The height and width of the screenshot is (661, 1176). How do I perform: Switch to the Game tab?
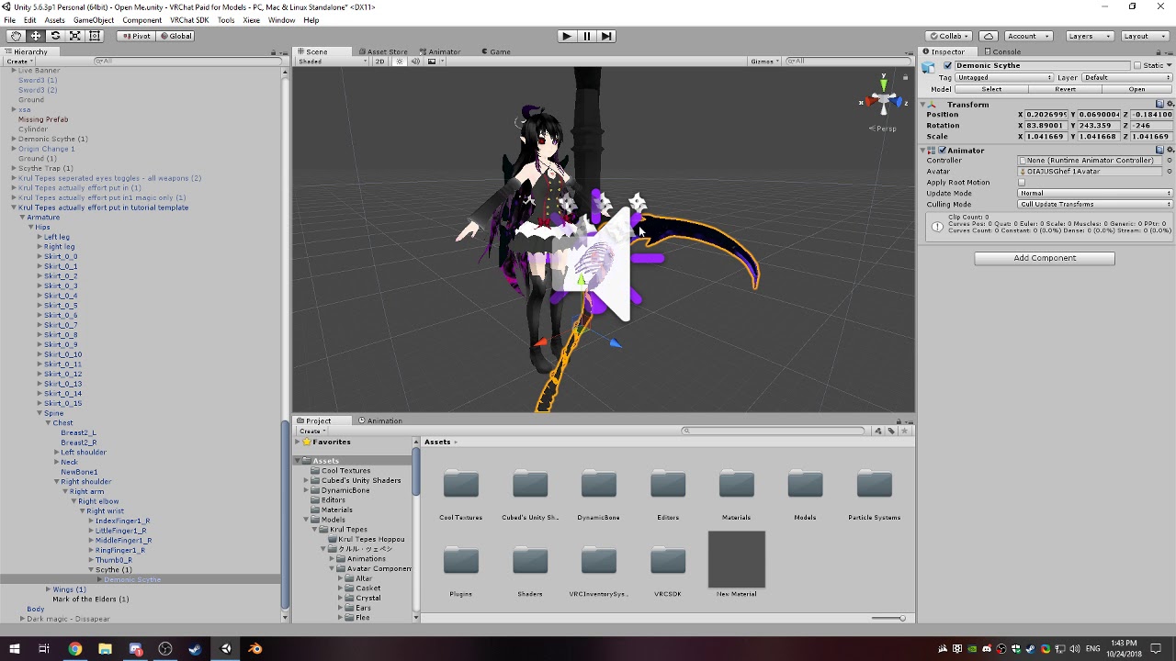[x=496, y=52]
